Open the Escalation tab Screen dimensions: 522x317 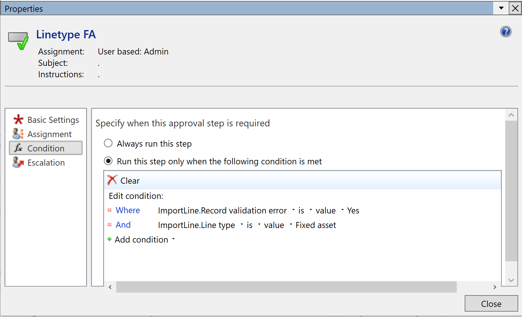46,162
